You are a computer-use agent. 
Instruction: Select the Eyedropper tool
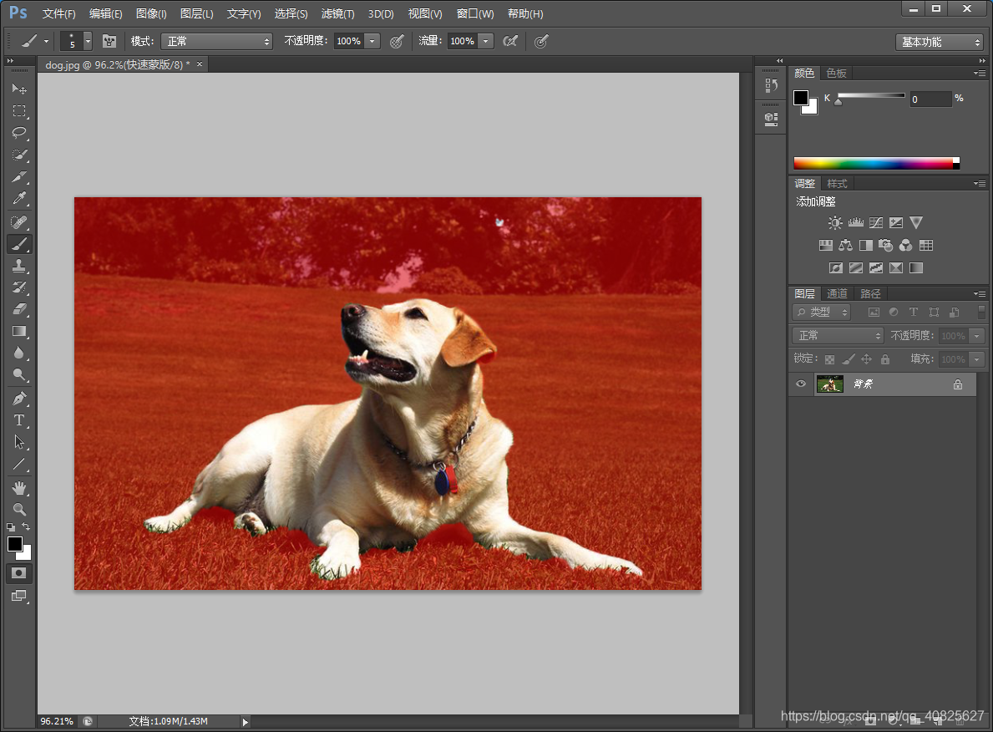coord(20,199)
